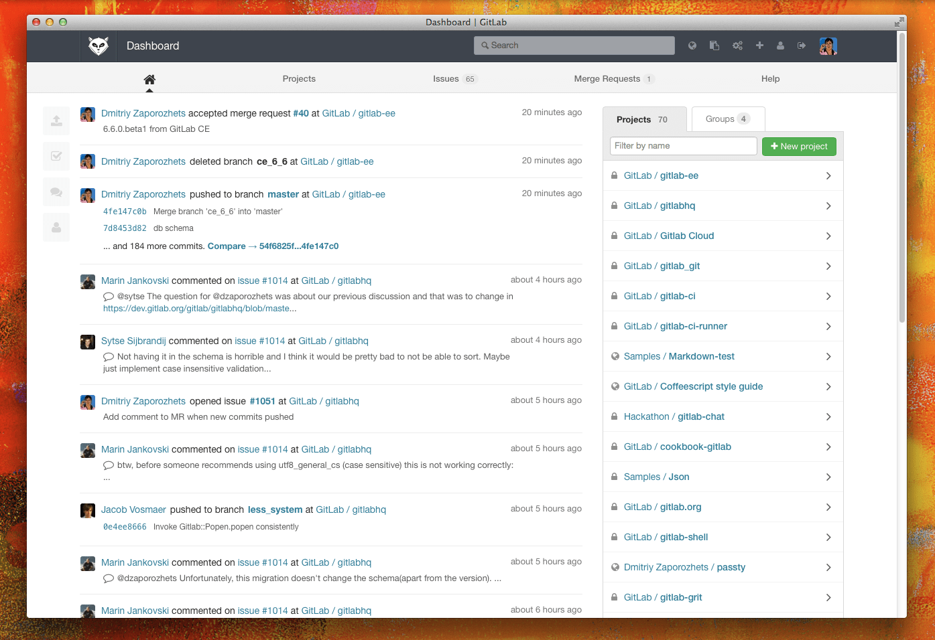Click the home icon above the activity feed
Image resolution: width=935 pixels, height=640 pixels.
149,78
